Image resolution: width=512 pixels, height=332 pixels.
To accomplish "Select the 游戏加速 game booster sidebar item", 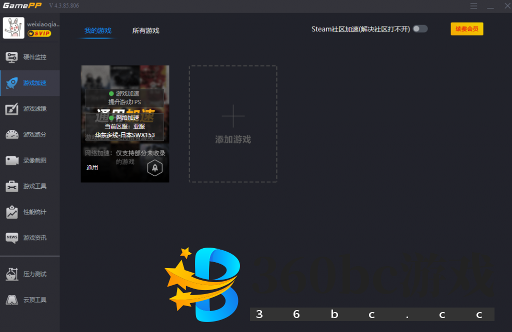I will 30,83.
